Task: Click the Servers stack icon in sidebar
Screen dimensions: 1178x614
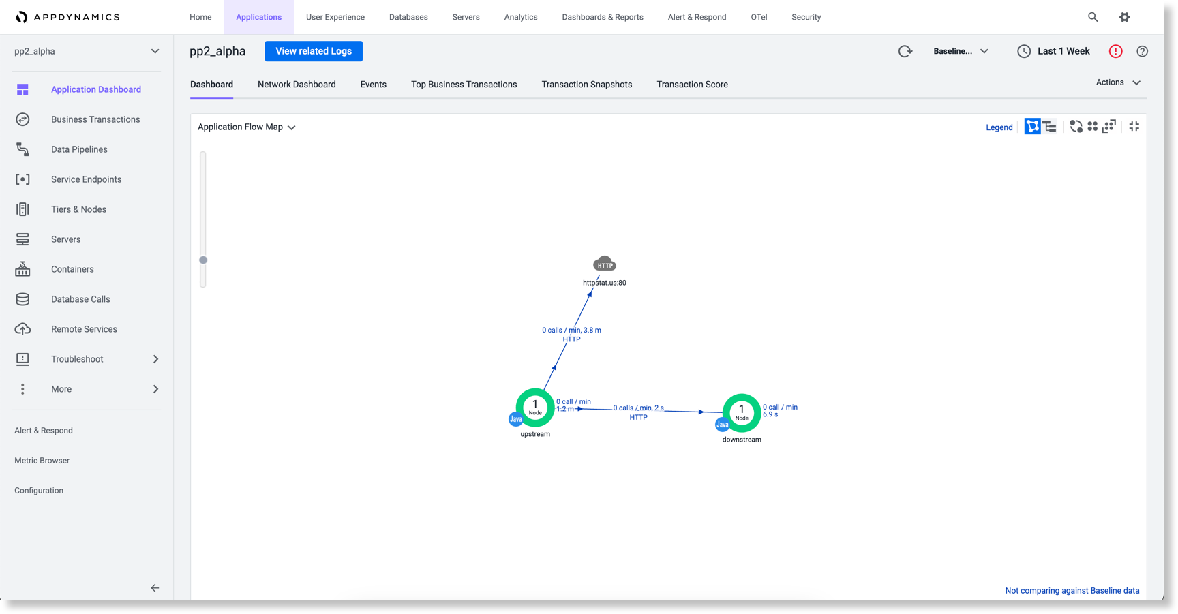Action: pos(22,239)
